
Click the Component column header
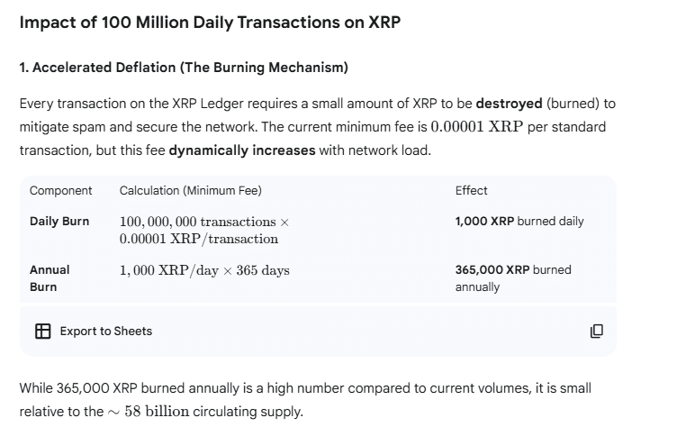pyautogui.click(x=60, y=190)
